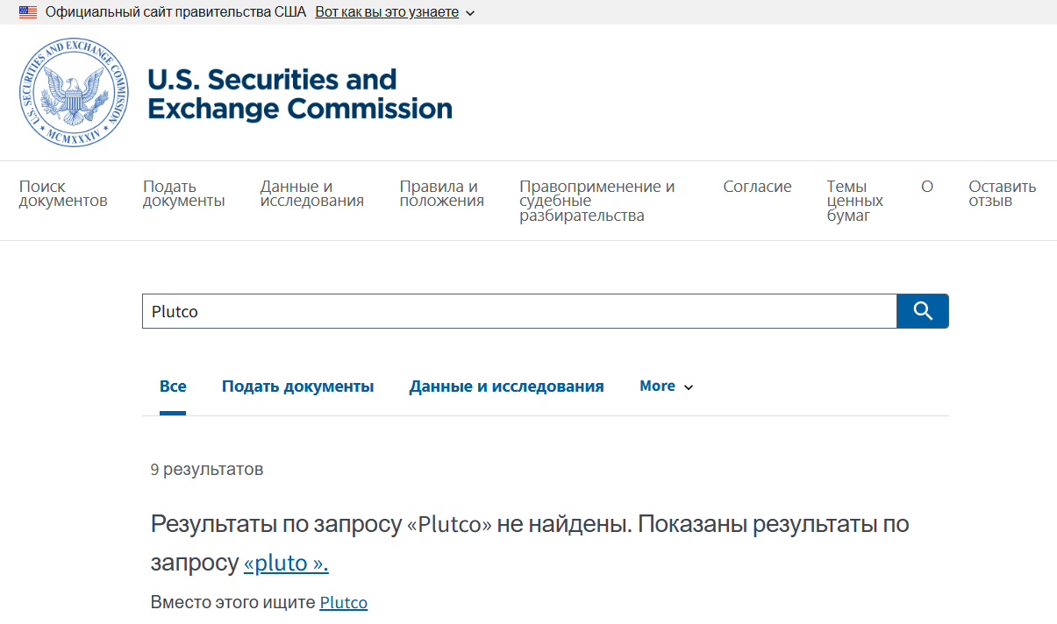1057x624 pixels.
Task: Open the «Данные и исследования» results tab
Action: 506,386
